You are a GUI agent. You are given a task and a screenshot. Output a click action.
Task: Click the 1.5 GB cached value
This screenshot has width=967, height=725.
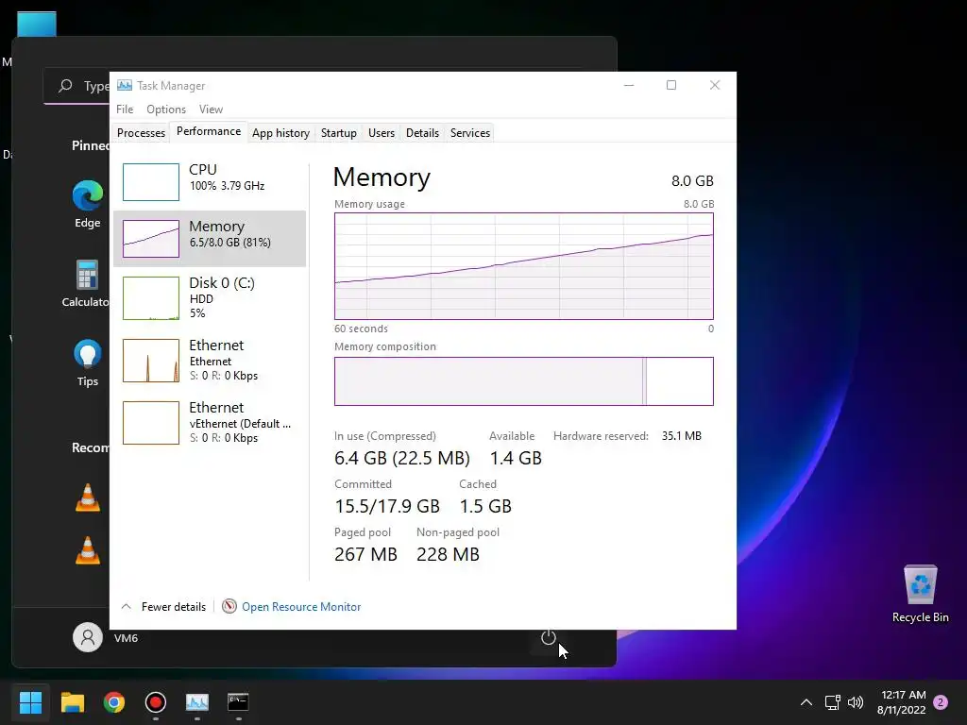(x=485, y=506)
